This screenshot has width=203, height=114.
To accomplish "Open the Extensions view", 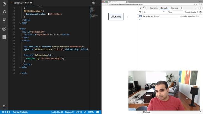I will tap(4, 37).
